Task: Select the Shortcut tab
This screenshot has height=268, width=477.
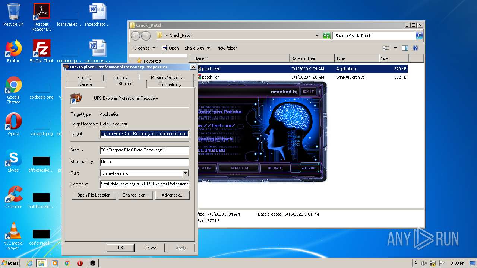Action: pos(126,84)
